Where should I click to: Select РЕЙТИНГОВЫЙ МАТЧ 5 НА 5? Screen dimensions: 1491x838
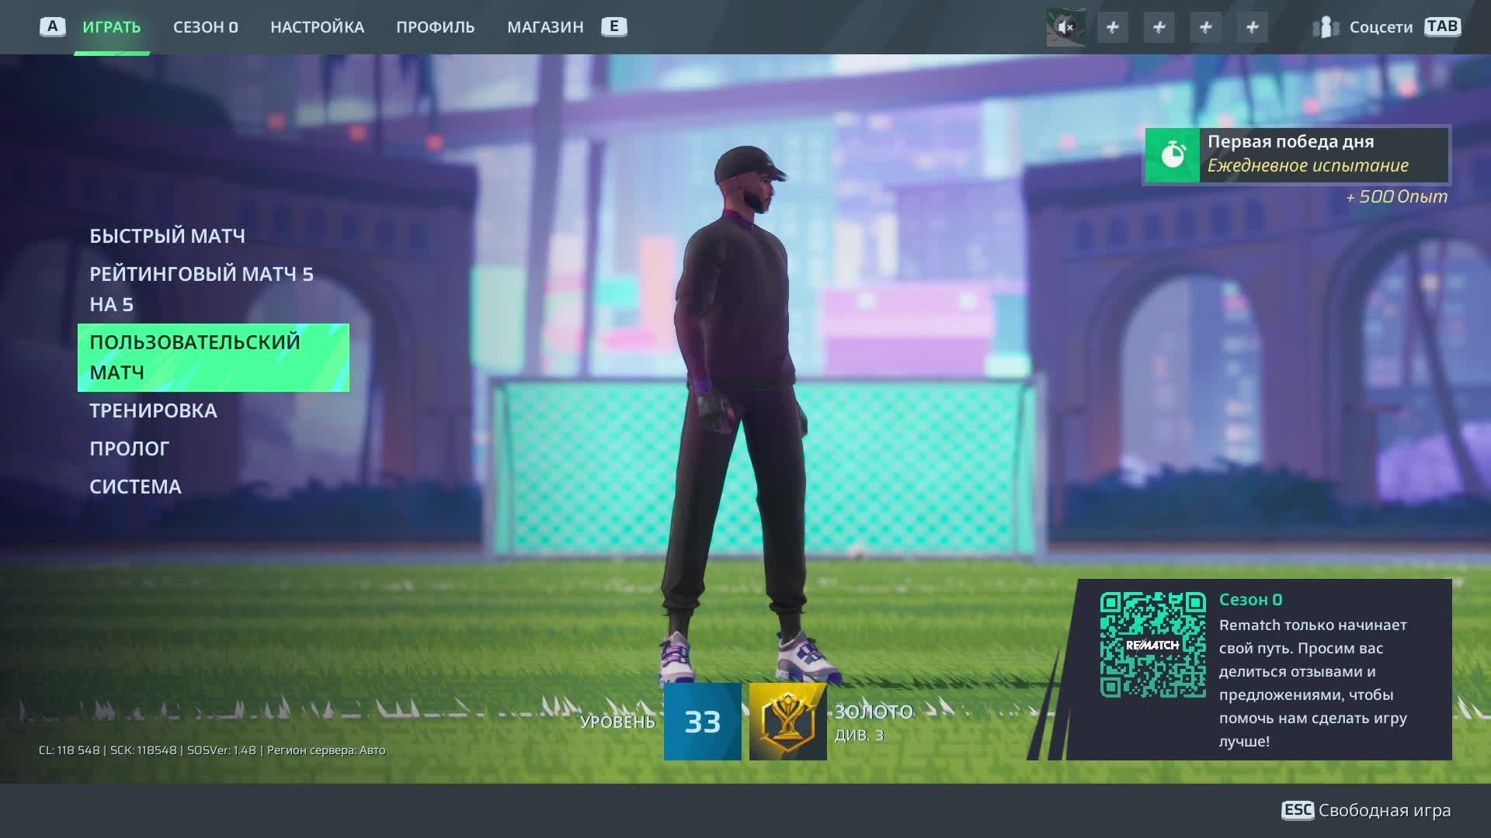point(201,289)
